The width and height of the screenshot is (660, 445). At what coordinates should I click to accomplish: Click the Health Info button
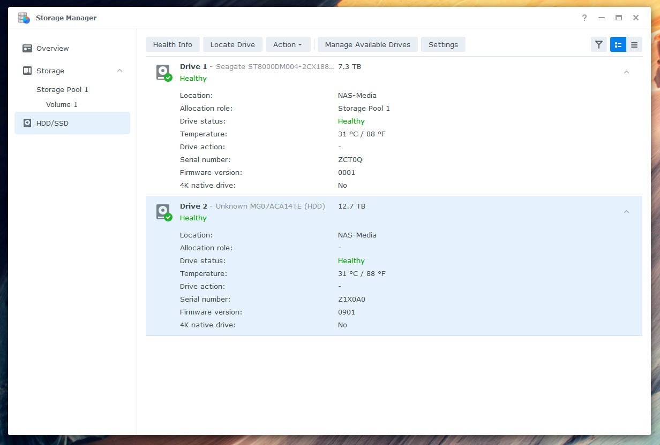pyautogui.click(x=172, y=44)
